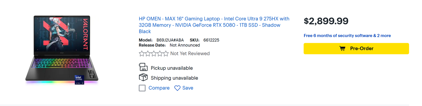Open the HP OMEN MAX 16" product title
The image size is (422, 106).
point(214,25)
